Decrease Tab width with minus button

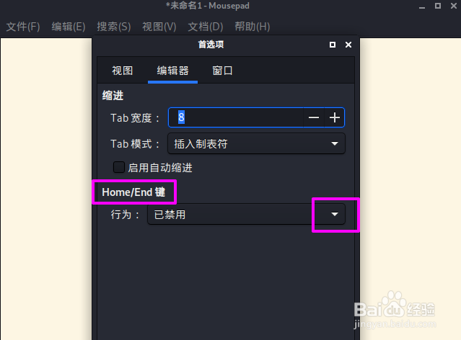(x=313, y=117)
